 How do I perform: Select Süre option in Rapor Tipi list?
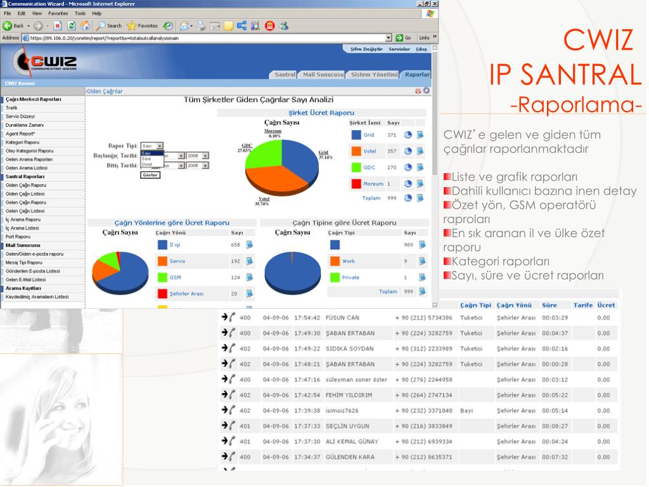point(152,159)
